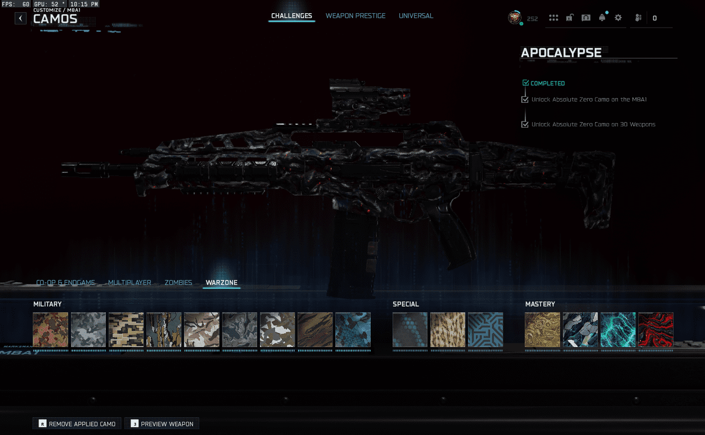Open the notifications bell icon
Image resolution: width=705 pixels, height=435 pixels.
coord(602,18)
